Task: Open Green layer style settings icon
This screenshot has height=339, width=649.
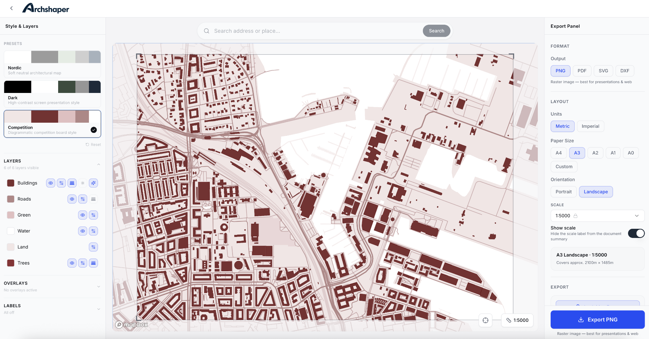Action: (93, 215)
